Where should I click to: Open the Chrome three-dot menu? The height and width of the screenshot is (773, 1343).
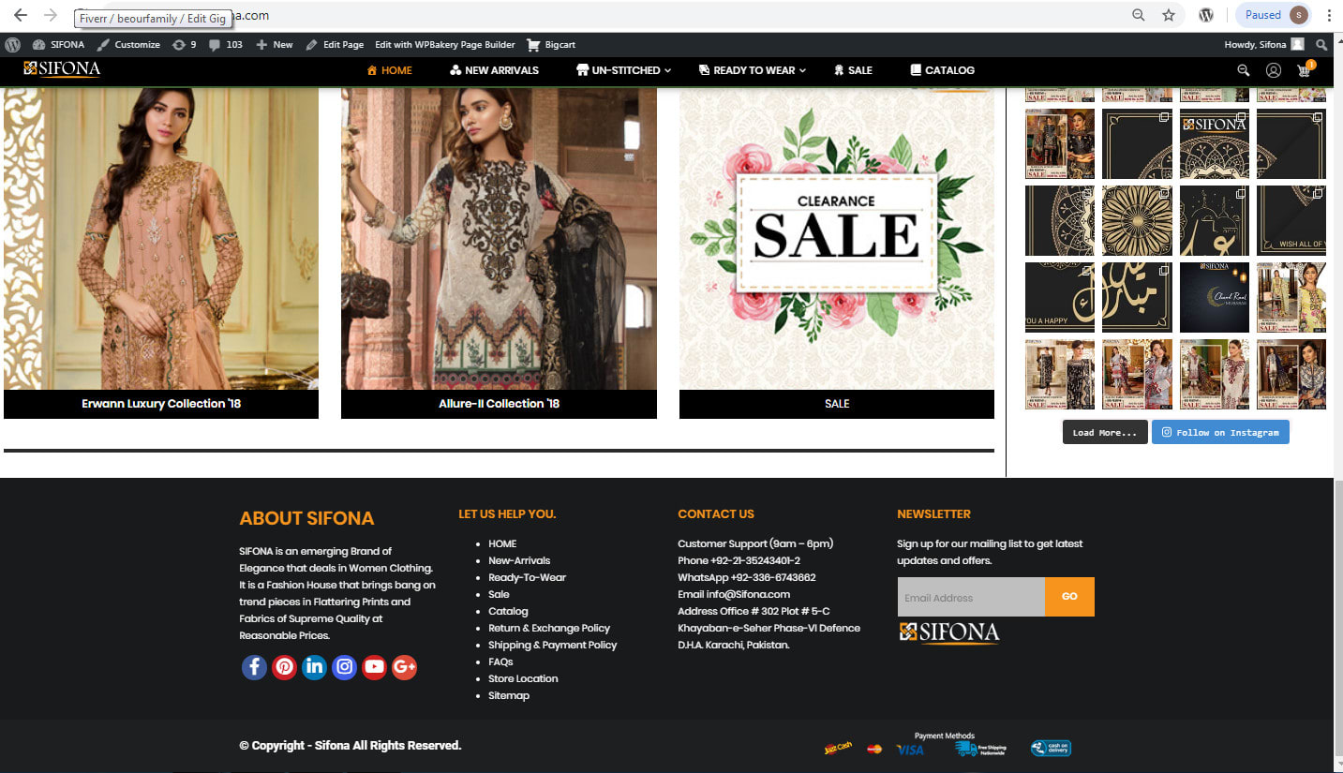point(1328,15)
